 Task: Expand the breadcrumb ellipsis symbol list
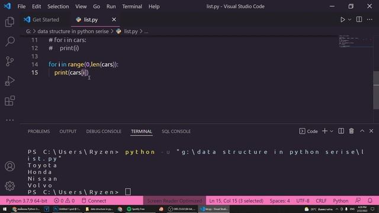146,31
